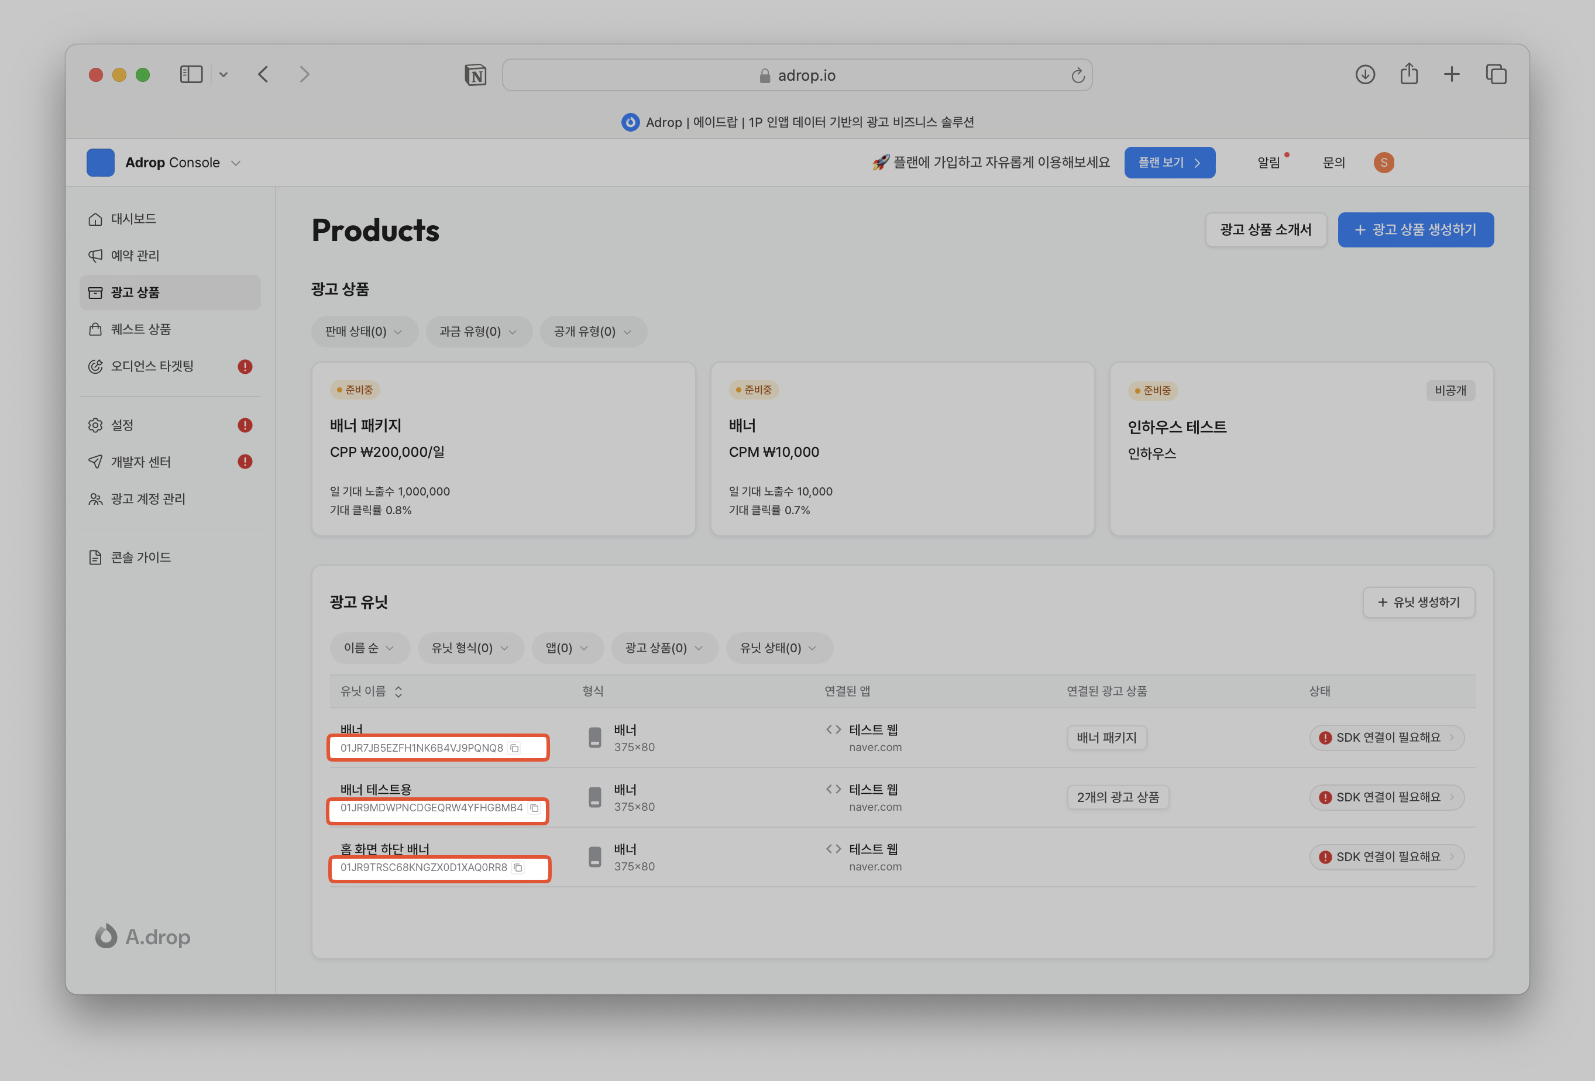Copy the 배너 테스트용 unit ID

(x=534, y=808)
